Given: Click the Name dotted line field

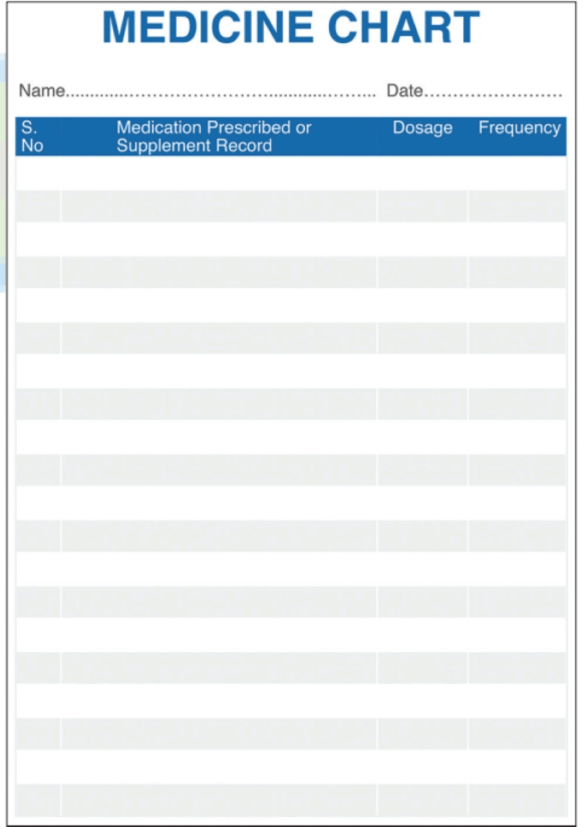Looking at the screenshot, I should tap(221, 95).
